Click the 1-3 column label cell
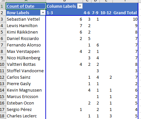 [65, 13]
